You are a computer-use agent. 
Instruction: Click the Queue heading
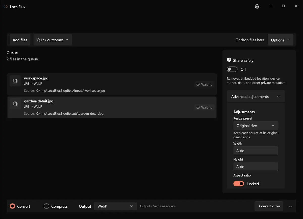tap(12, 53)
